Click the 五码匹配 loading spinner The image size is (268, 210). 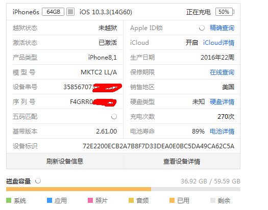(114, 117)
